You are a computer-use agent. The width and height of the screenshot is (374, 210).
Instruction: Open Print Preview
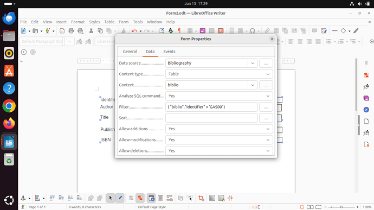[x=80, y=31]
